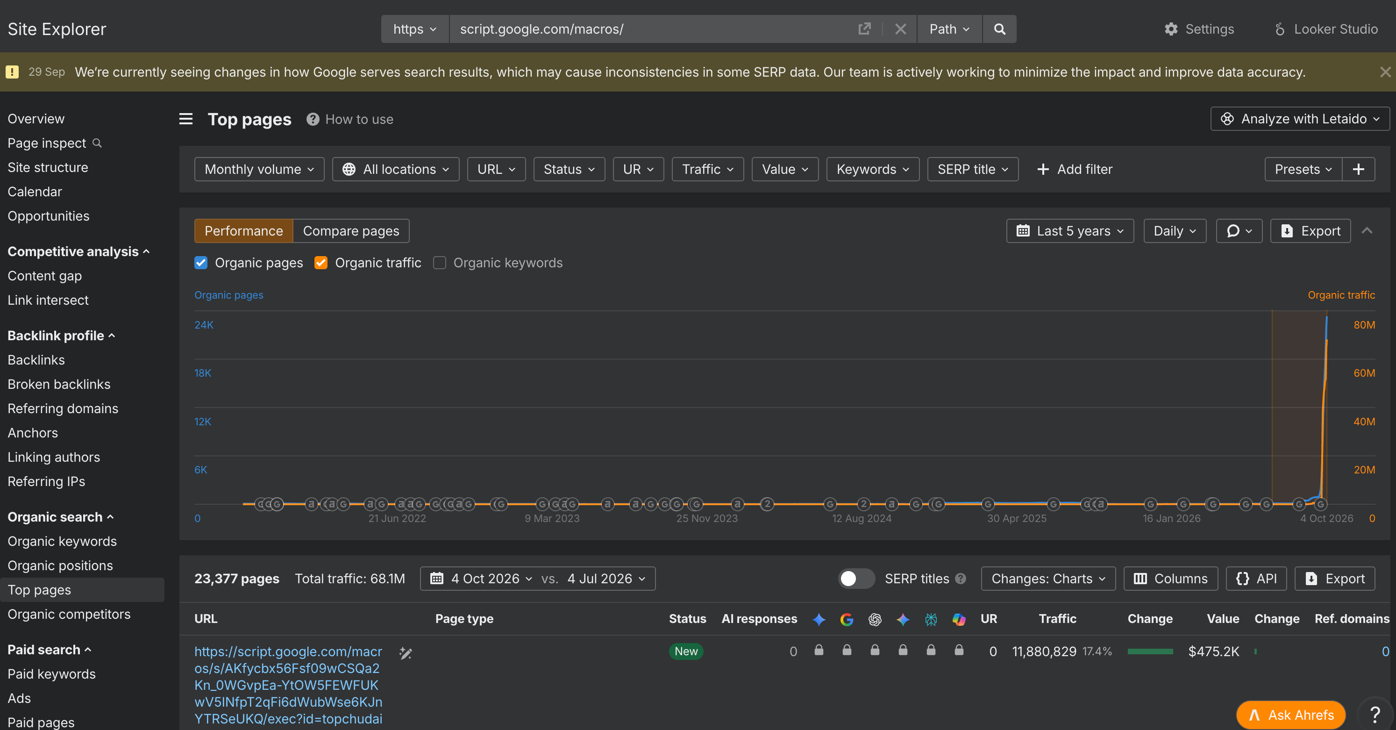This screenshot has width=1396, height=730.
Task: Toggle the hamburger sidebar menu
Action: point(186,119)
